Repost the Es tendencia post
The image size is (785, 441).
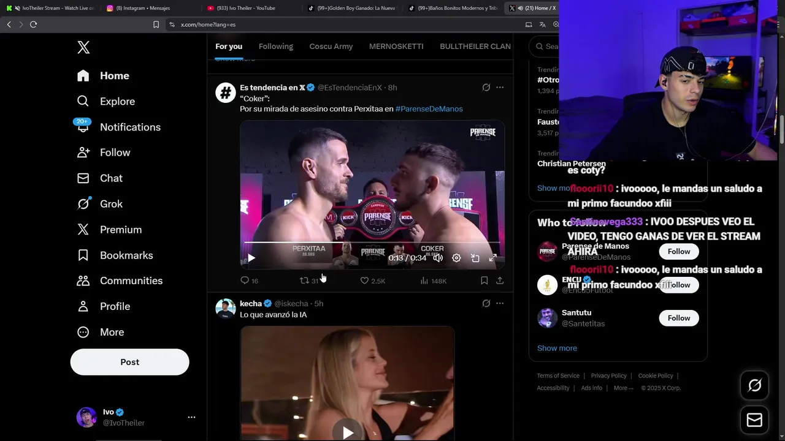[308, 281]
